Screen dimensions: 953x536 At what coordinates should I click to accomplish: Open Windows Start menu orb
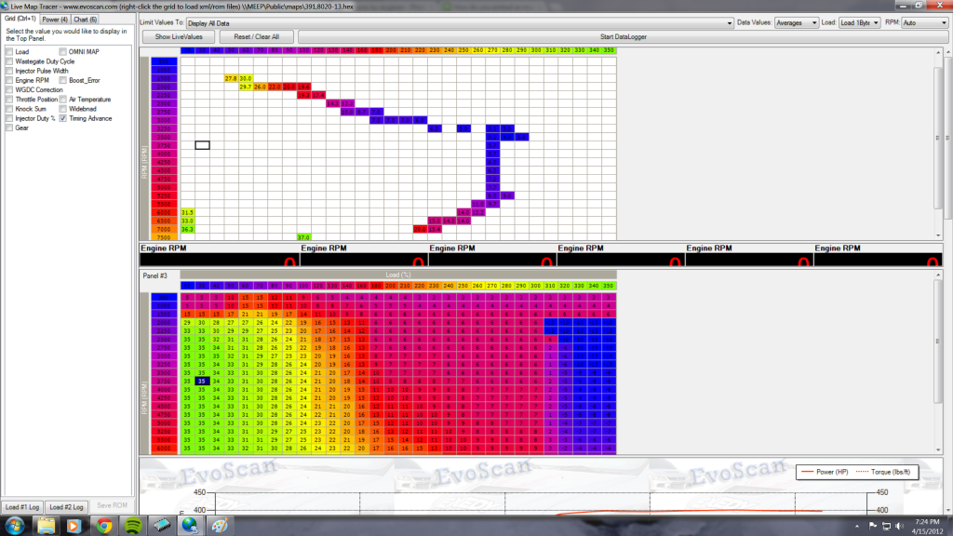point(15,526)
